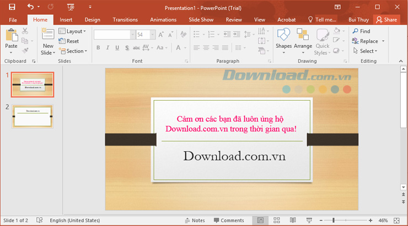Increase list indent level
The height and width of the screenshot is (226, 408).
click(x=237, y=34)
